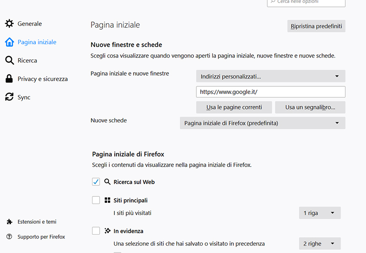Click the Ripristina predefiniti button
The height and width of the screenshot is (253, 366).
click(x=316, y=26)
